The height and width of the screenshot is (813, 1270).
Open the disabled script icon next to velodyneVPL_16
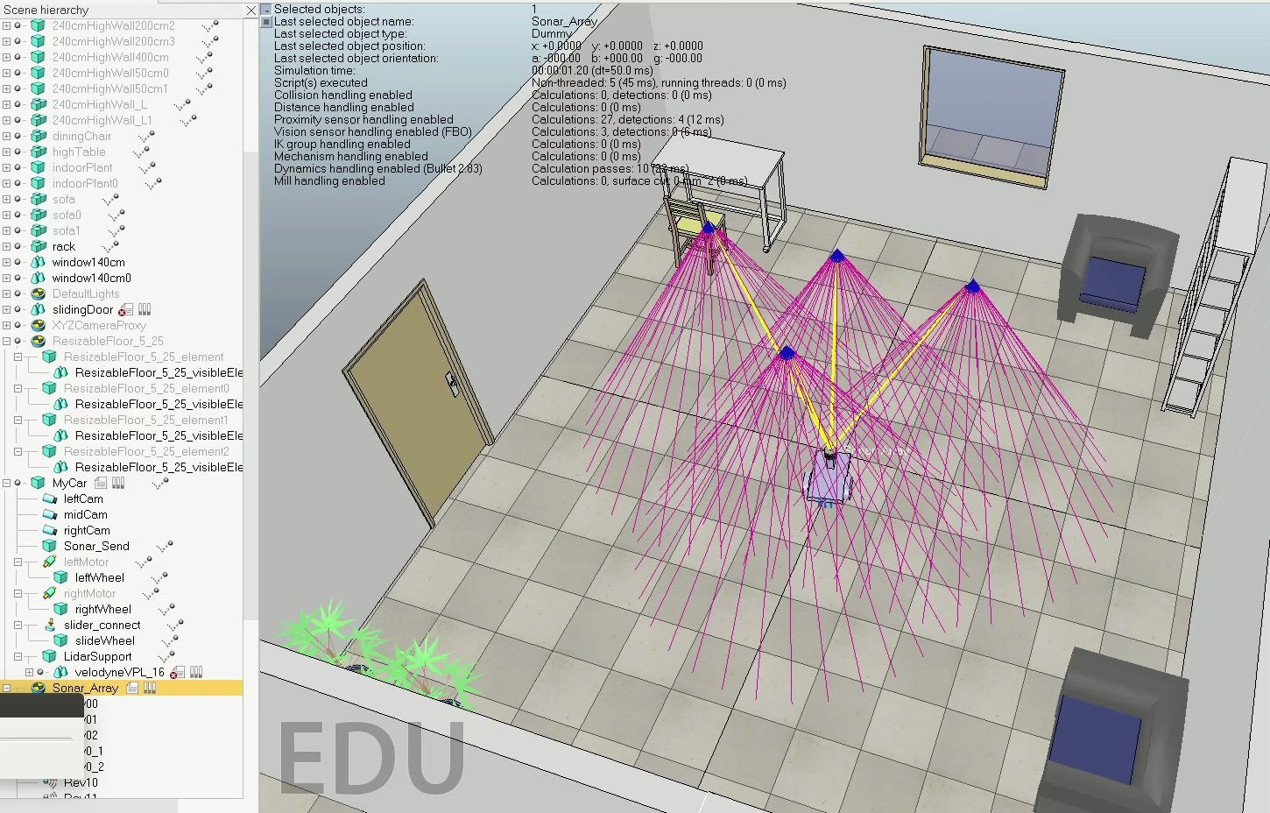coord(178,673)
